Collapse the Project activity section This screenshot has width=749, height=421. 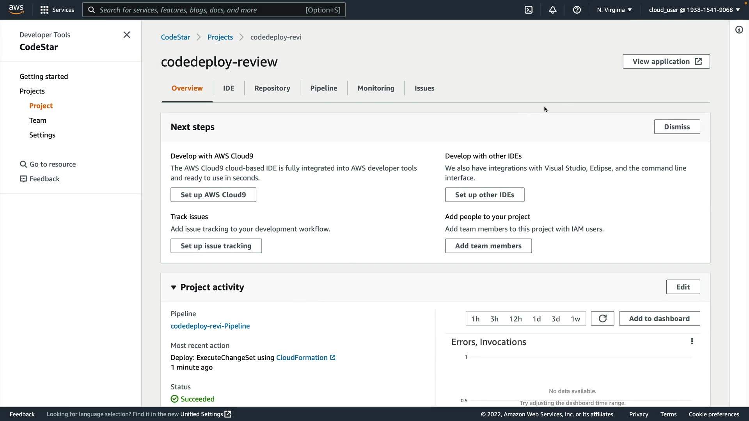point(174,287)
